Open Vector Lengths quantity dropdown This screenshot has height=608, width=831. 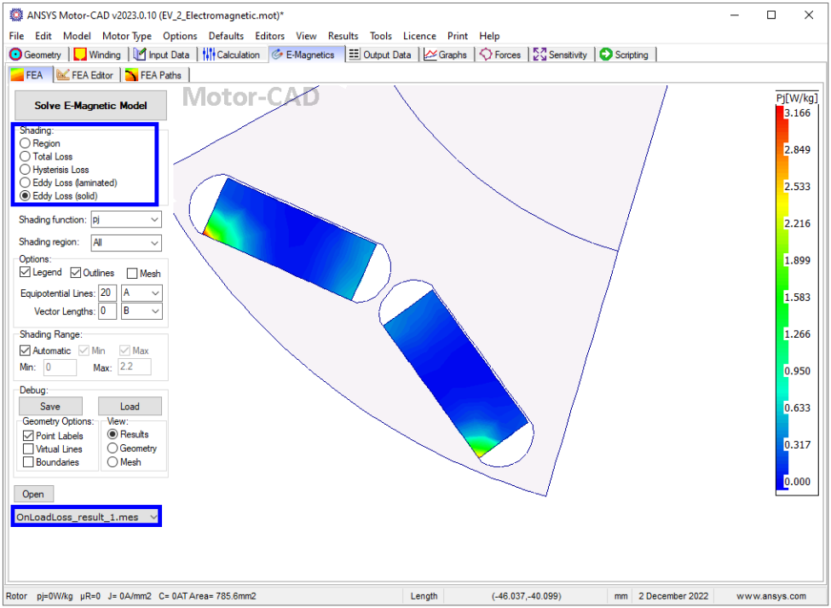[141, 311]
